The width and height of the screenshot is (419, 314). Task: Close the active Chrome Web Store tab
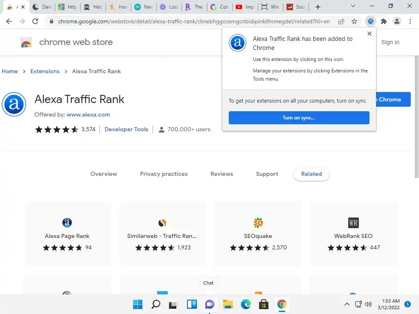coord(23,7)
